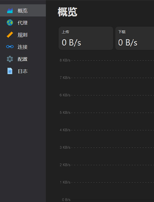
Task: Click the 规则 ruler icon
Action: tap(10, 35)
